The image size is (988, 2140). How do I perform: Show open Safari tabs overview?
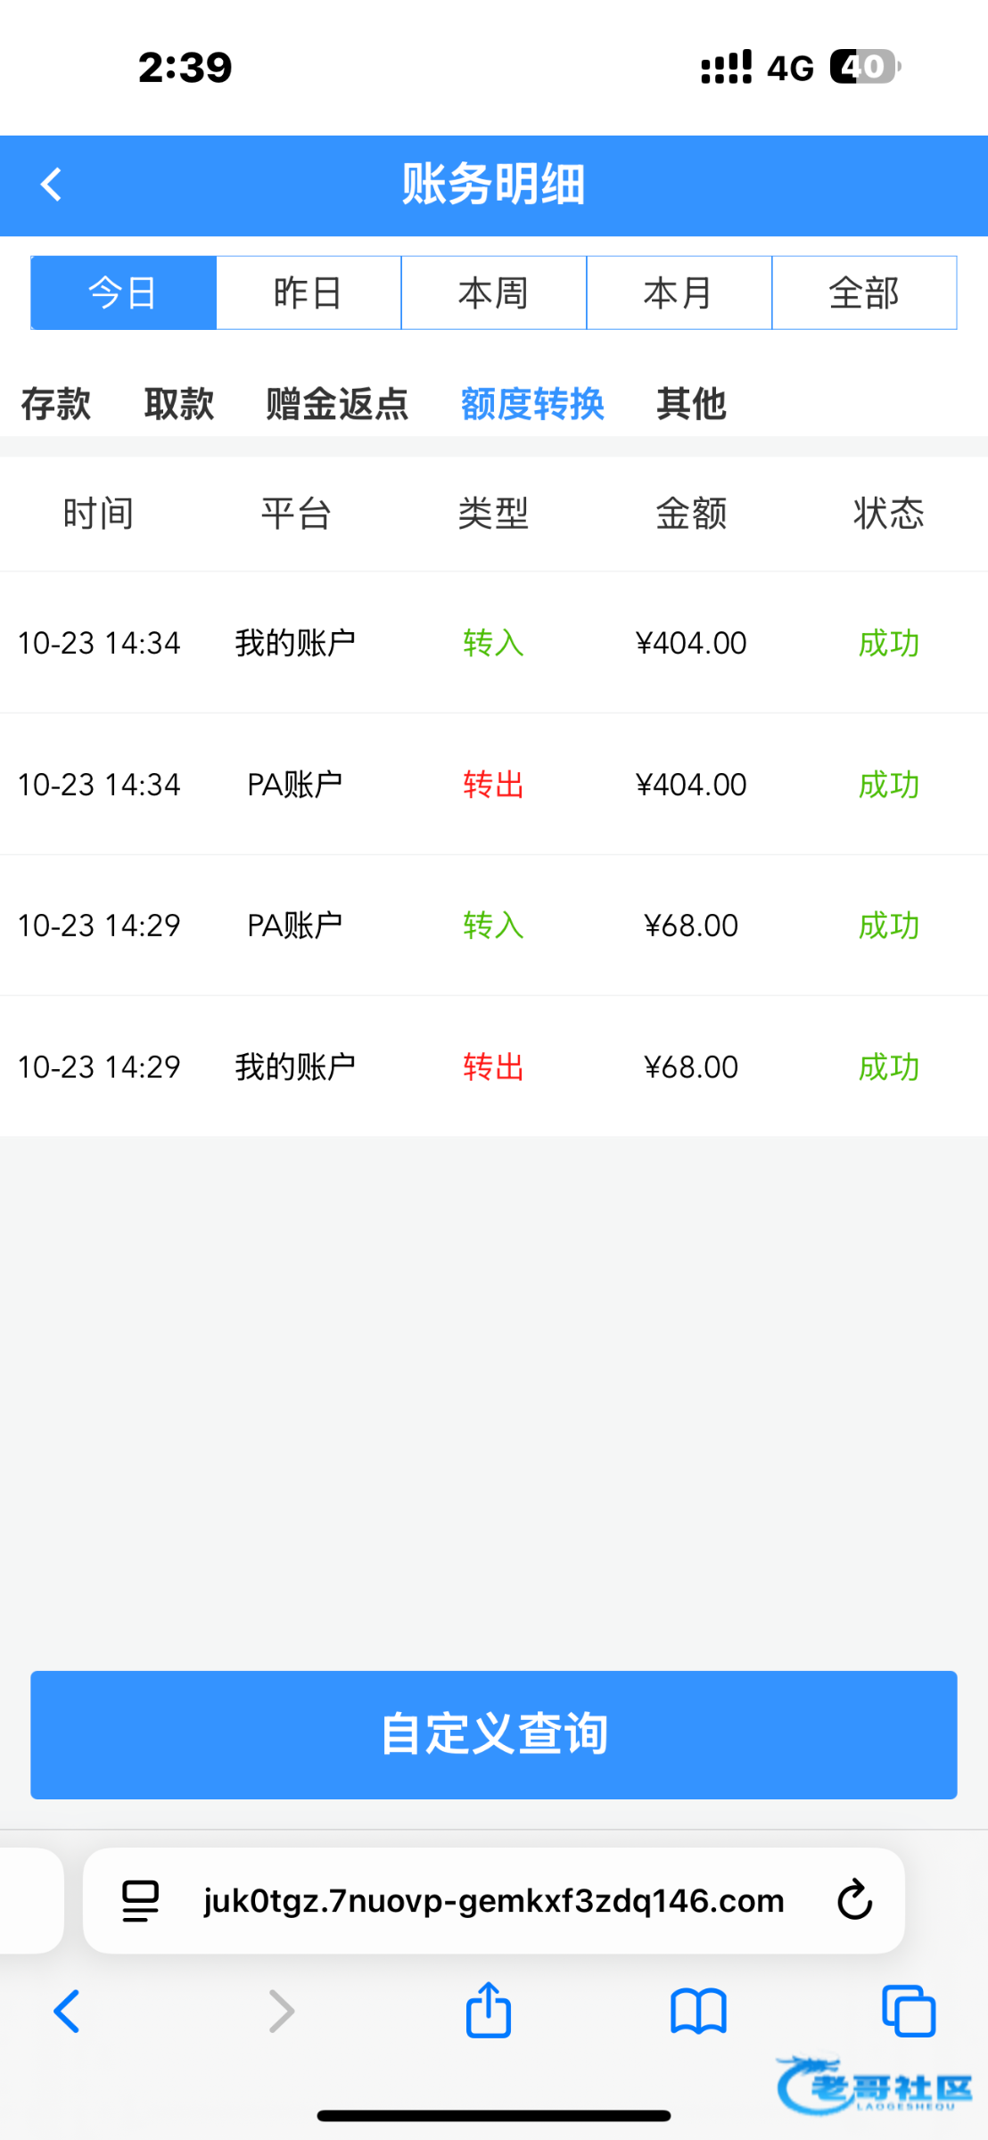[x=909, y=2012]
